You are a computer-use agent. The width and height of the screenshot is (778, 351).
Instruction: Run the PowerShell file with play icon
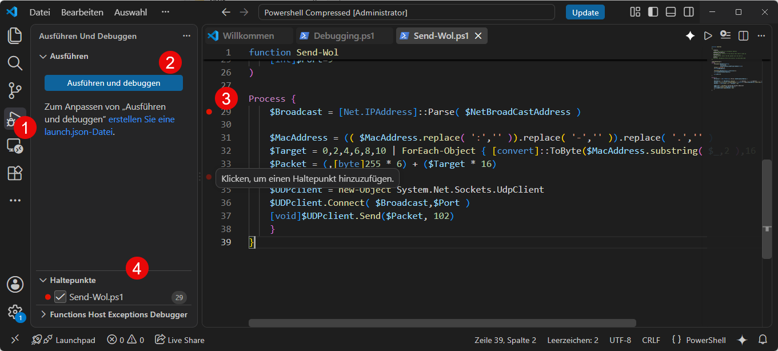(708, 36)
